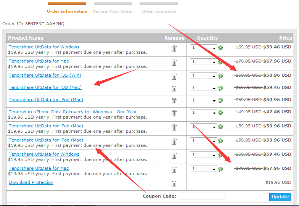Open Tenorshare UltData for iOS (Mac) link

point(45,87)
